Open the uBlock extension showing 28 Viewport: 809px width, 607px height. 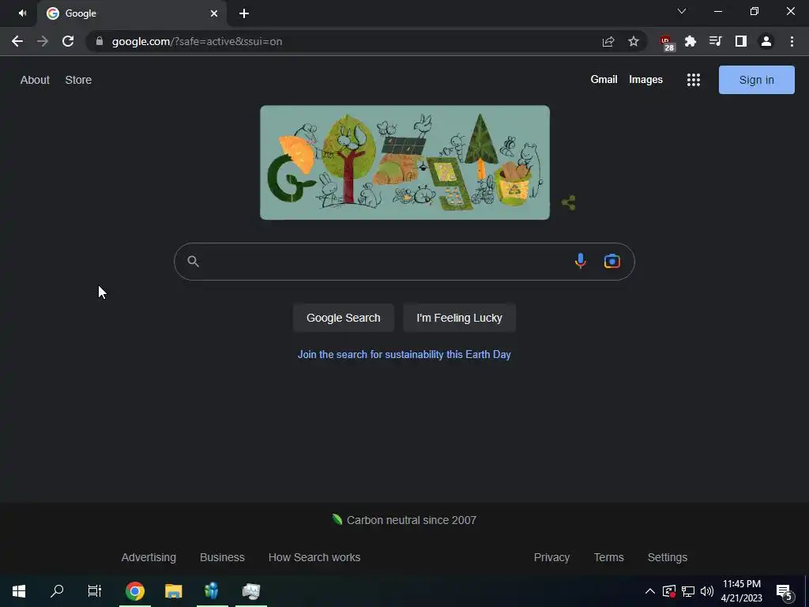(667, 43)
